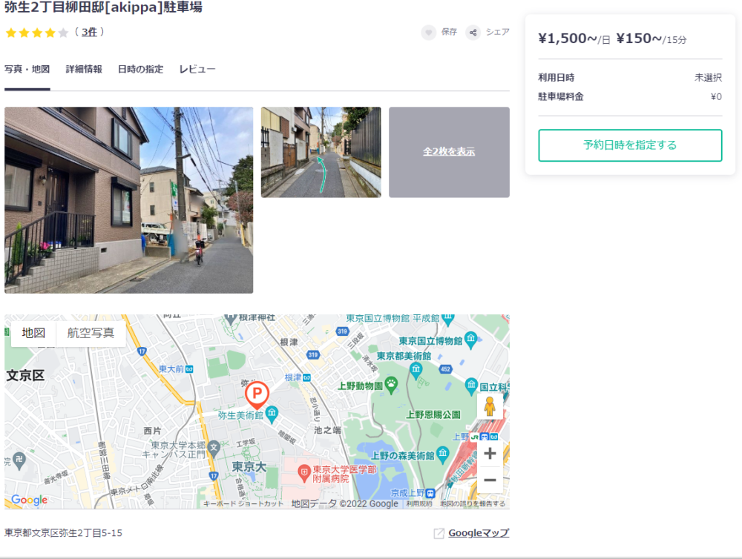Open the main house parking photo
This screenshot has height=559, width=742.
click(128, 200)
